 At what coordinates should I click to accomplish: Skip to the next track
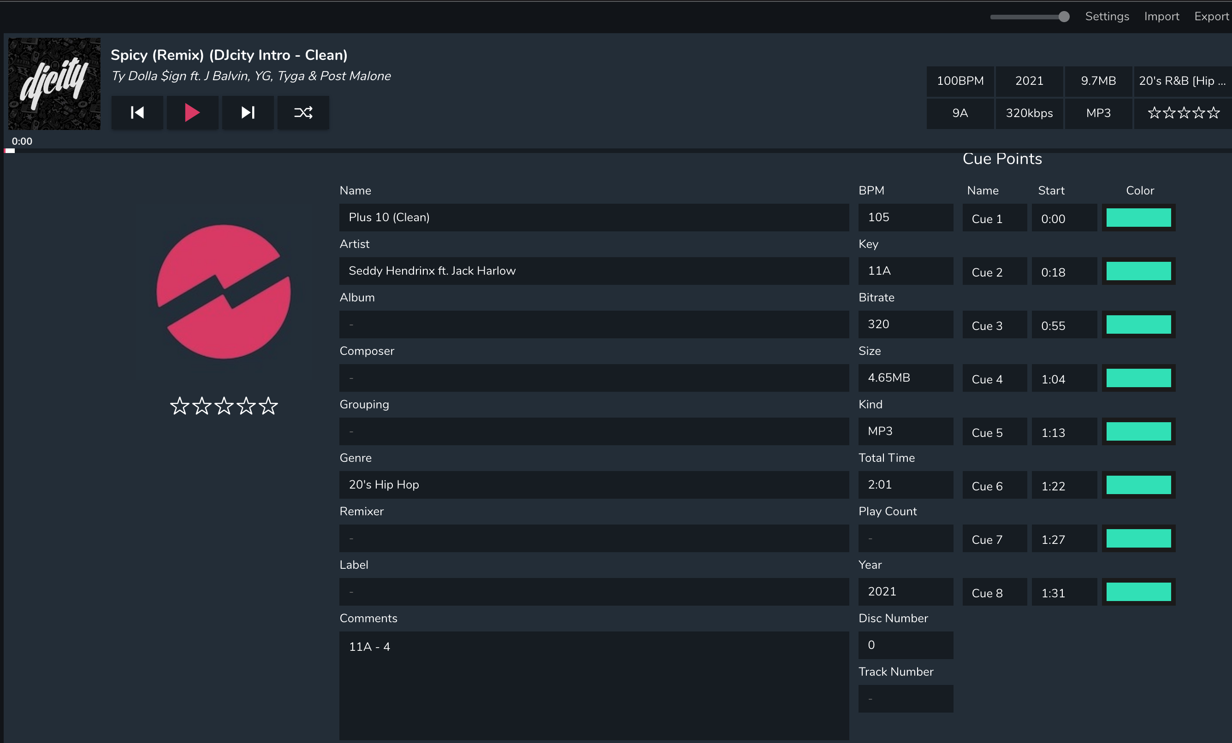[x=248, y=112]
